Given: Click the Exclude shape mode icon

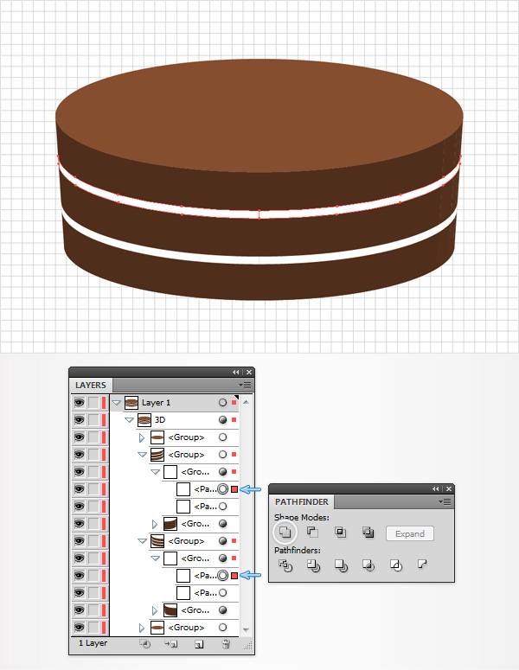Looking at the screenshot, I should click(x=368, y=532).
